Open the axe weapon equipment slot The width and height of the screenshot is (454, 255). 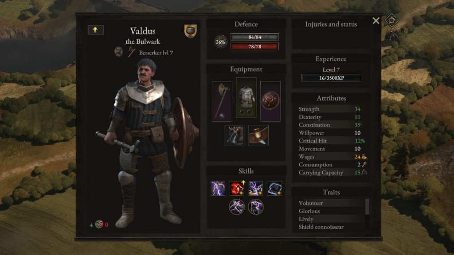point(222,101)
